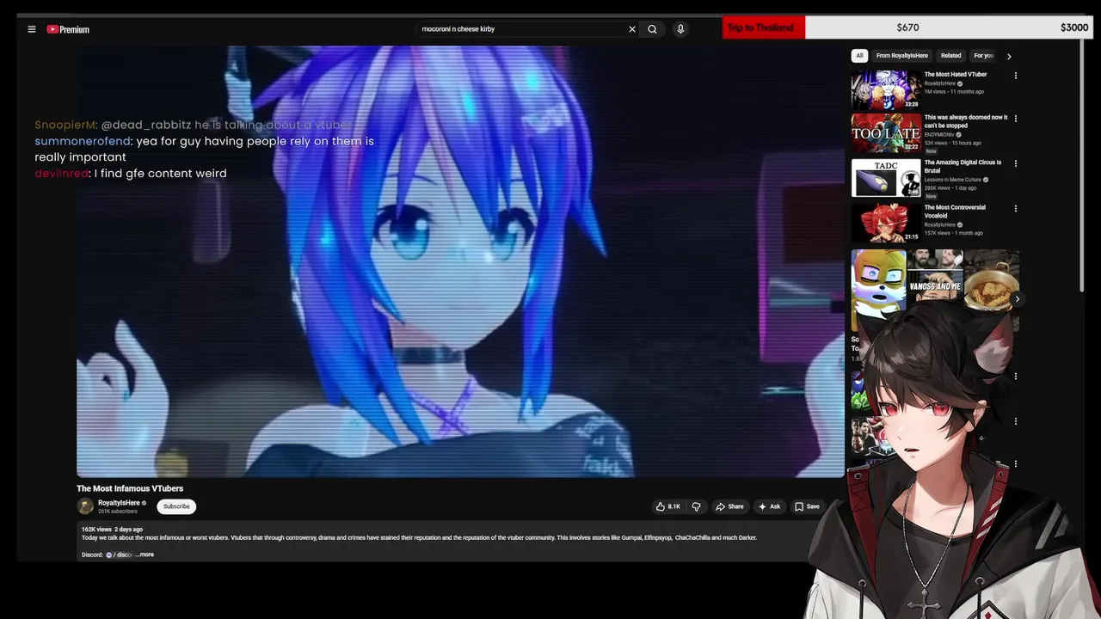Dislike the video with thumbs-down
Viewport: 1101px width, 619px height.
(697, 506)
